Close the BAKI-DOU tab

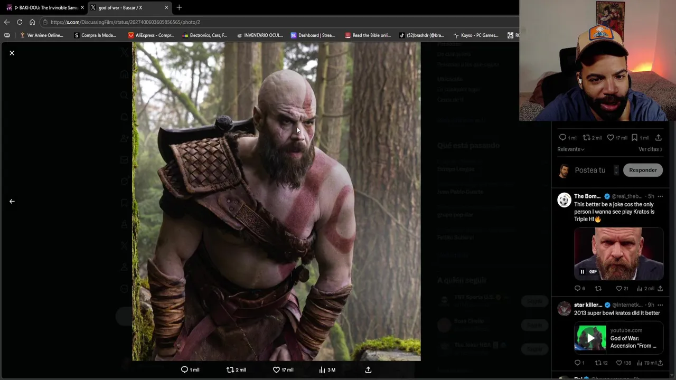pyautogui.click(x=82, y=7)
